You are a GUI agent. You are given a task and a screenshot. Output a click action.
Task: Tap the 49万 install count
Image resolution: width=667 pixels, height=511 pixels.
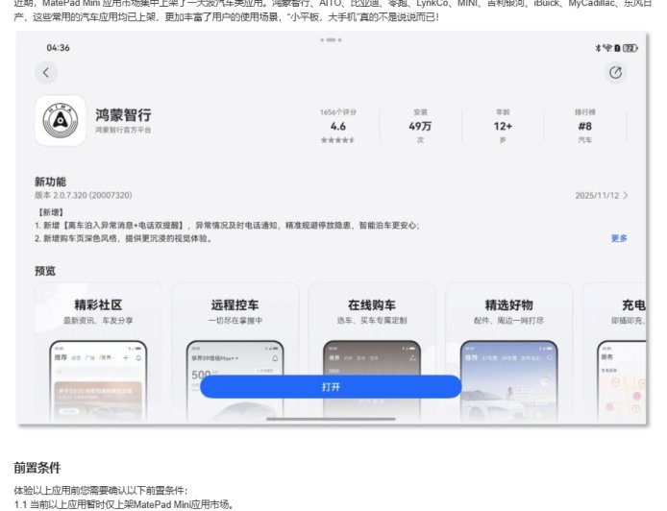tap(420, 126)
